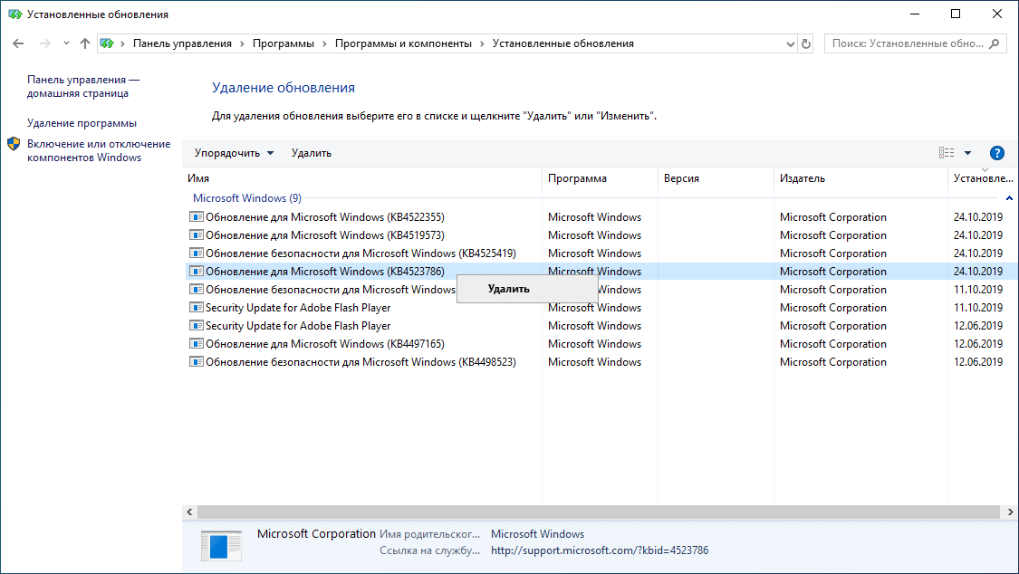Select update KB4497165
The width and height of the screenshot is (1019, 574).
point(325,344)
